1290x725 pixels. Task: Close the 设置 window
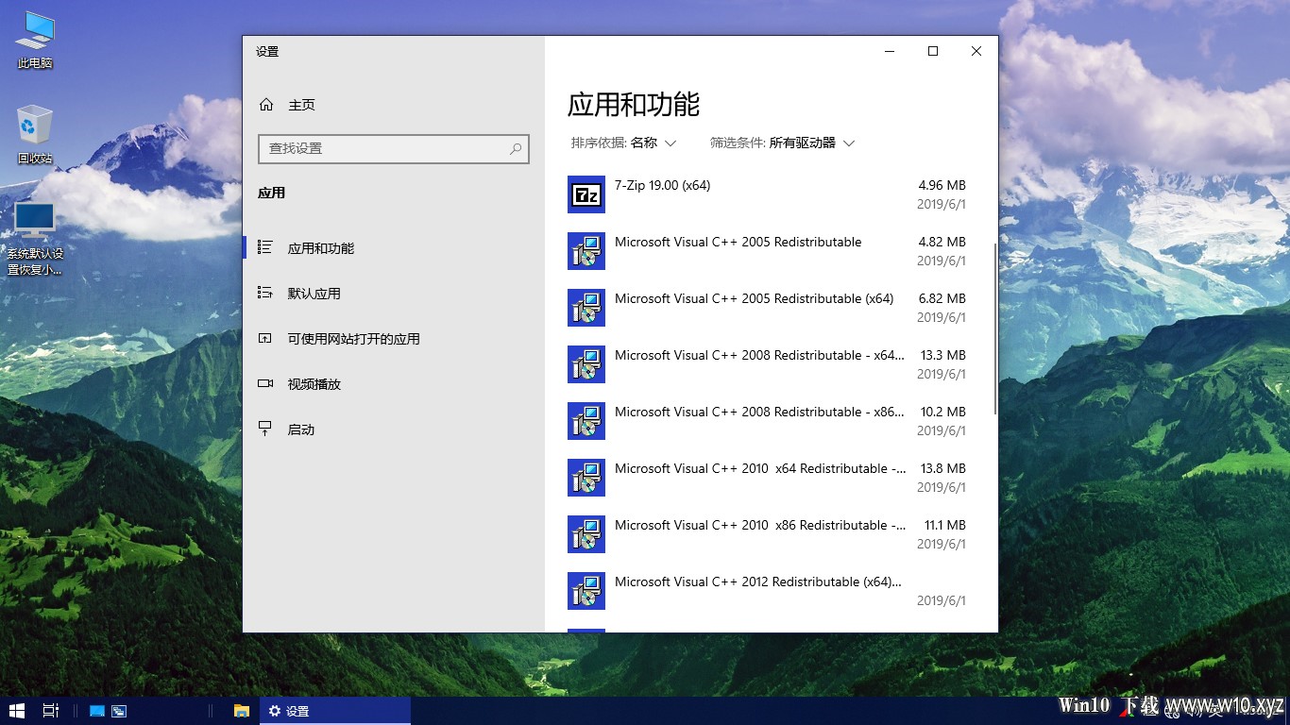point(976,51)
